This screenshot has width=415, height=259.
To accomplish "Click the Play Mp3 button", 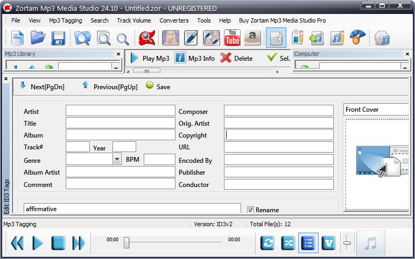I will coord(150,58).
